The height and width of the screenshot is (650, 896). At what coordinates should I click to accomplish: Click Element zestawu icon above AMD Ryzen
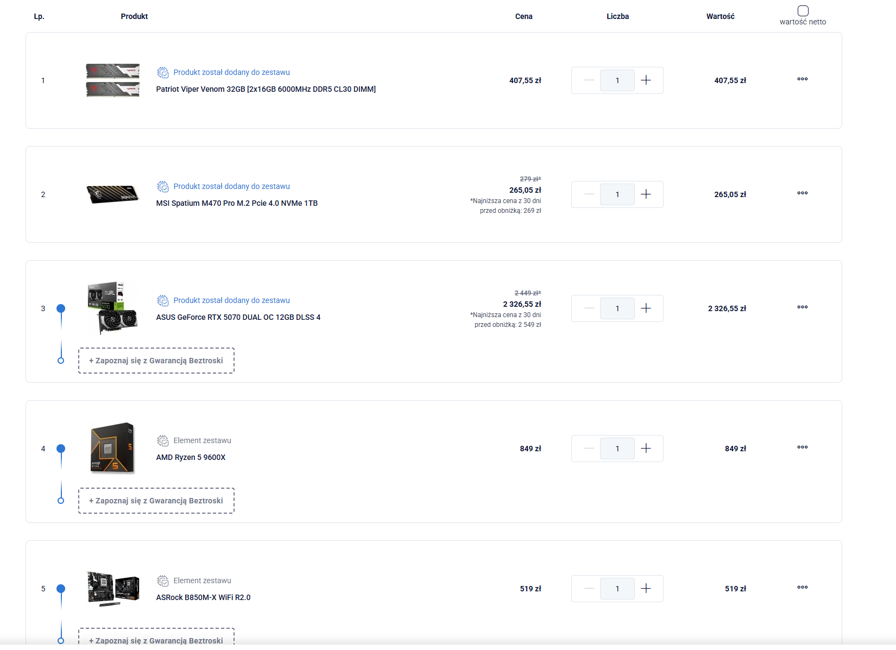[163, 441]
